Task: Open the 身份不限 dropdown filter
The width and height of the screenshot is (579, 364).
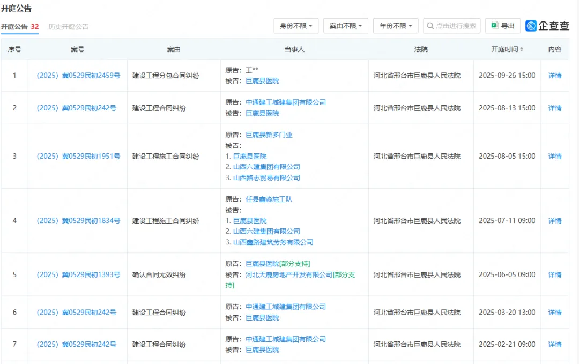Action: point(296,26)
